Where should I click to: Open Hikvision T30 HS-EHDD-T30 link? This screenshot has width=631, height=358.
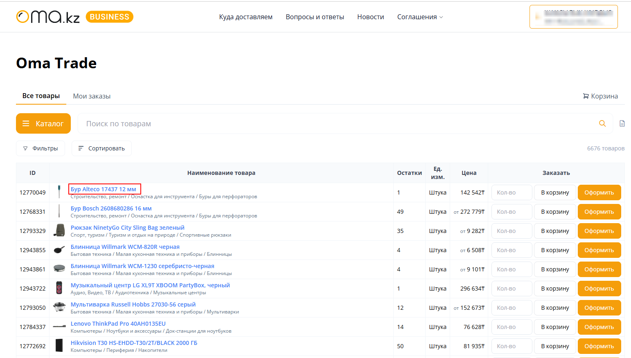[x=134, y=343]
